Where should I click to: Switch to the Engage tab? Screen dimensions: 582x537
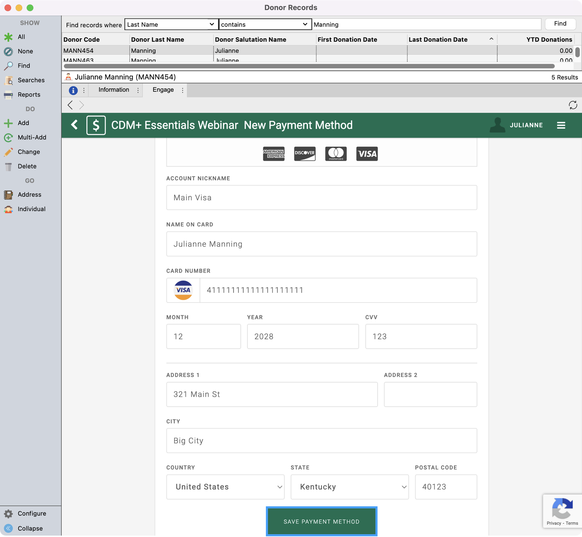[163, 90]
